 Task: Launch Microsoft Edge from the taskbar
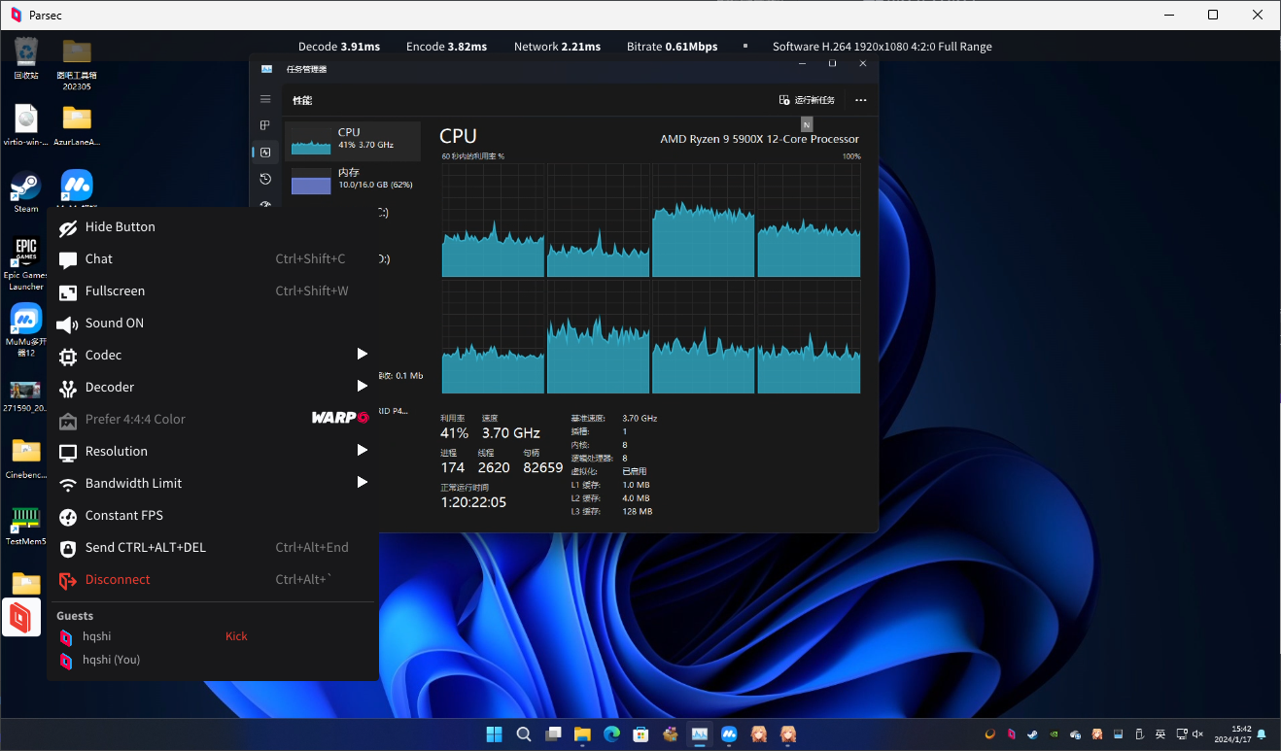pos(611,734)
